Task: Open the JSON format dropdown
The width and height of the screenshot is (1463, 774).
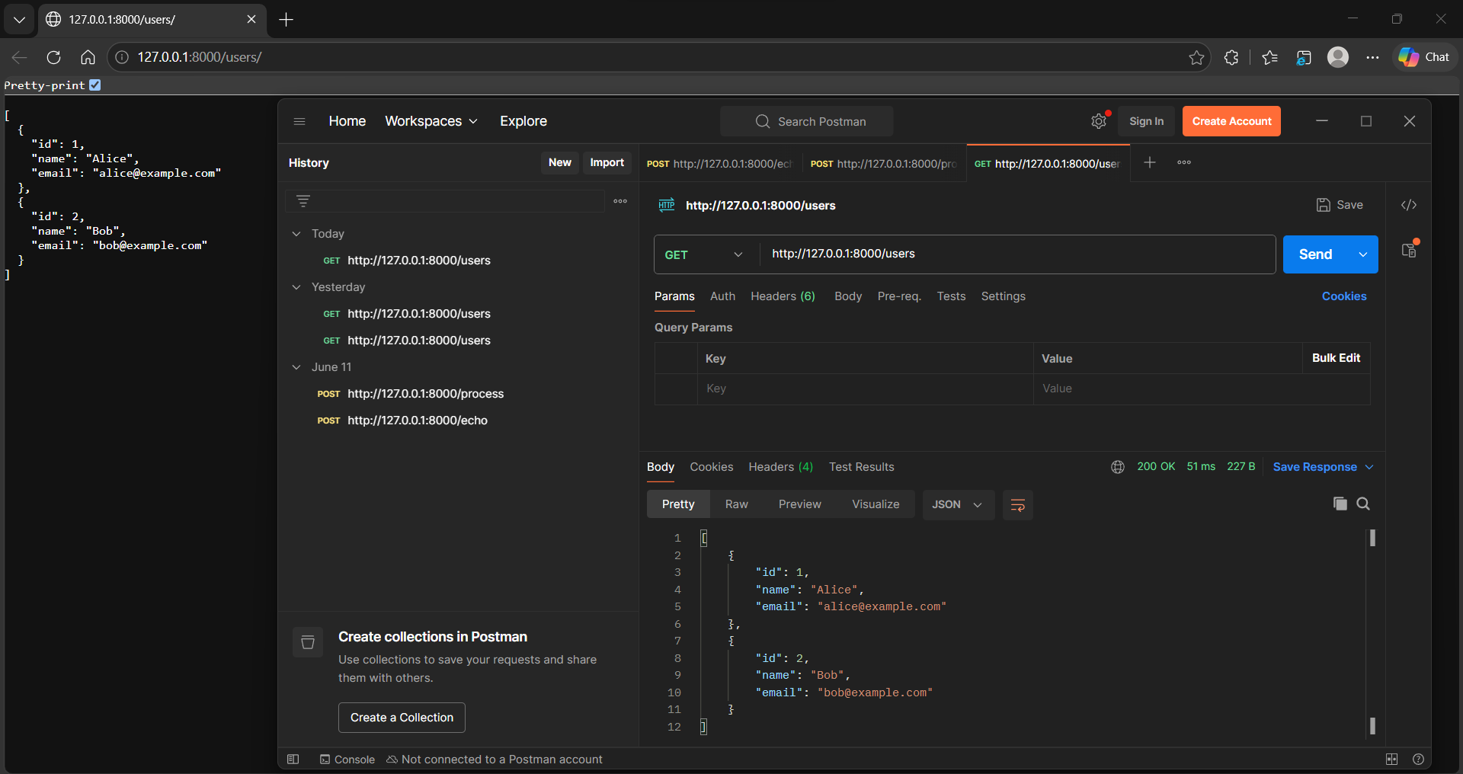Action: pyautogui.click(x=959, y=504)
